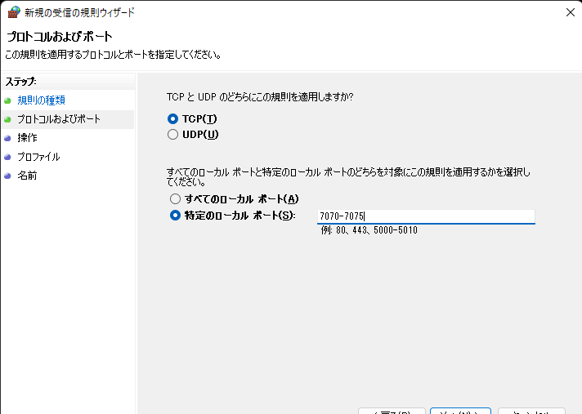This screenshot has width=582, height=414.
Task: Choose すべてのローカル ポート(A) option
Action: 175,199
